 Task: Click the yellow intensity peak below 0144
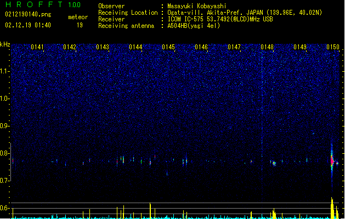click(150, 211)
